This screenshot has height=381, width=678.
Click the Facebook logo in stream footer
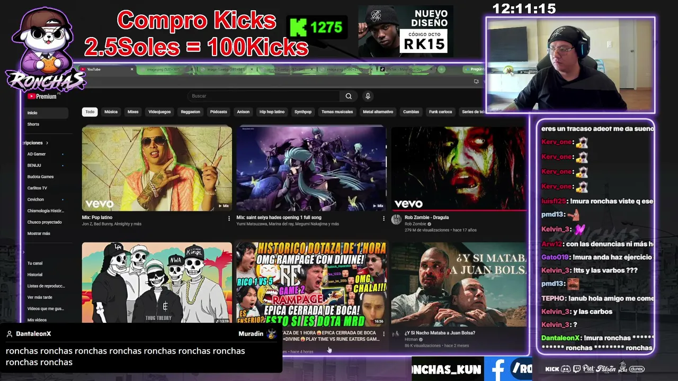[497, 369]
